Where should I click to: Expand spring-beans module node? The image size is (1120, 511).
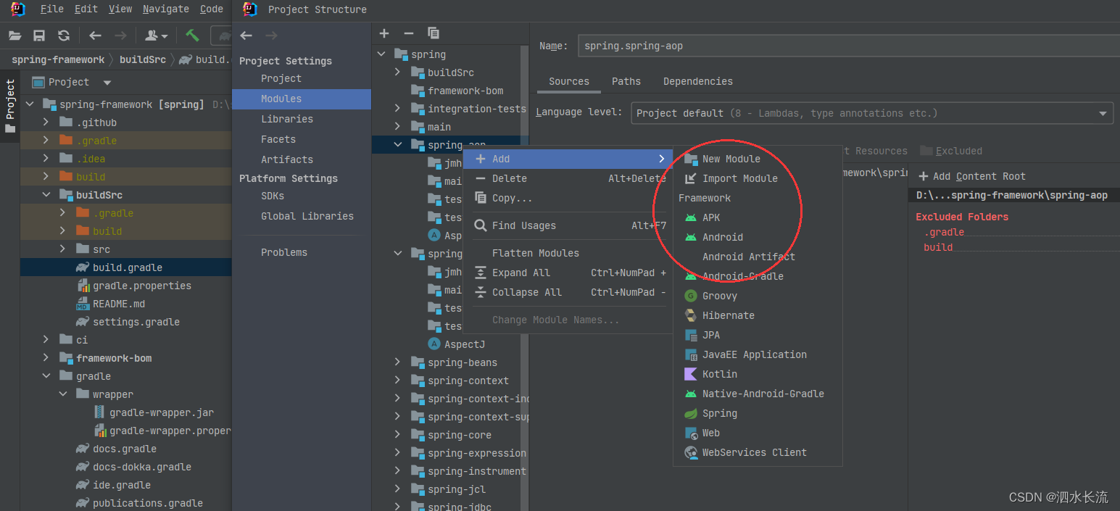[397, 362]
